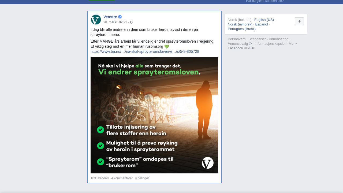Switch language to English (US)

[x=264, y=20]
